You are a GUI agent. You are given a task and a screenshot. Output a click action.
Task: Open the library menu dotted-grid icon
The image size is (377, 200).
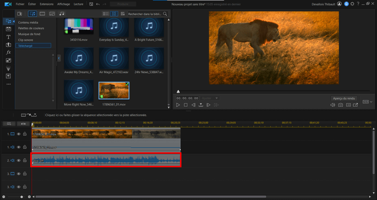click(x=123, y=14)
